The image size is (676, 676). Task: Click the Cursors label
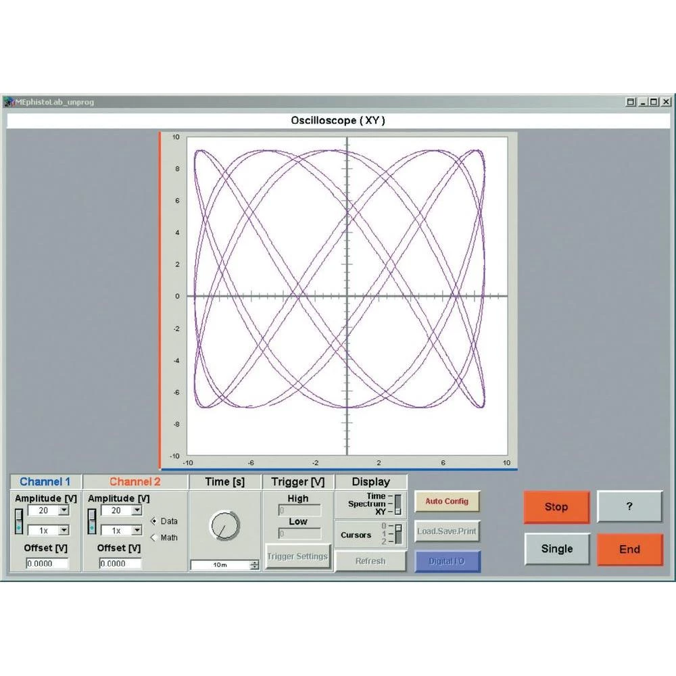(x=356, y=535)
